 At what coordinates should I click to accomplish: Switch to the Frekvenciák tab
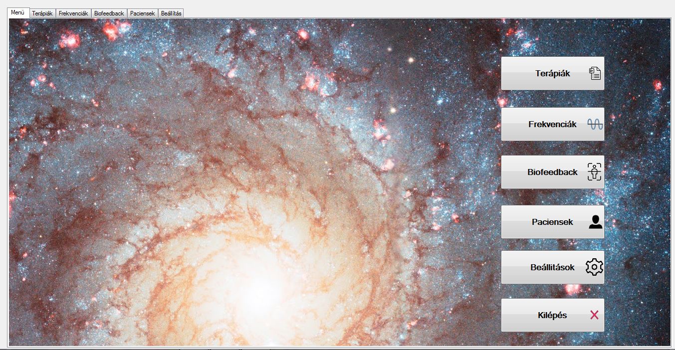point(73,13)
